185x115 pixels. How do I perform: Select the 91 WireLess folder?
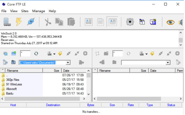[x=14, y=84]
